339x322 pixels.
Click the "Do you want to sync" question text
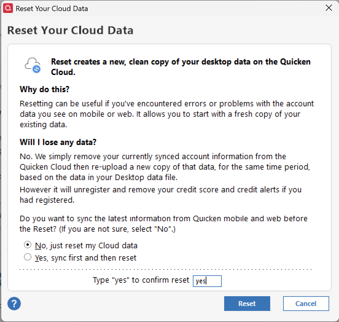coord(163,224)
